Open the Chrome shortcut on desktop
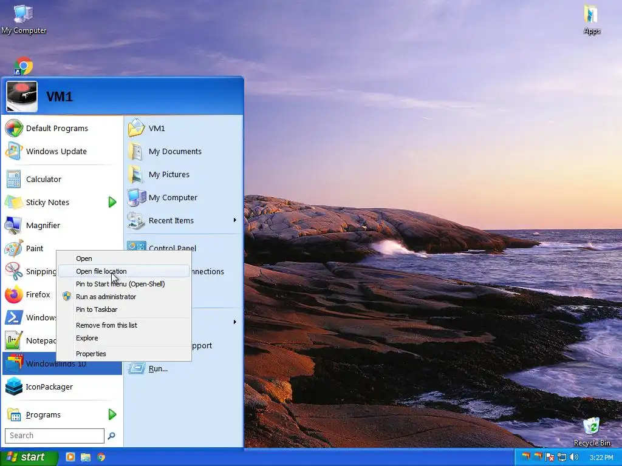Screen dimensions: 622x466 click(x=24, y=66)
